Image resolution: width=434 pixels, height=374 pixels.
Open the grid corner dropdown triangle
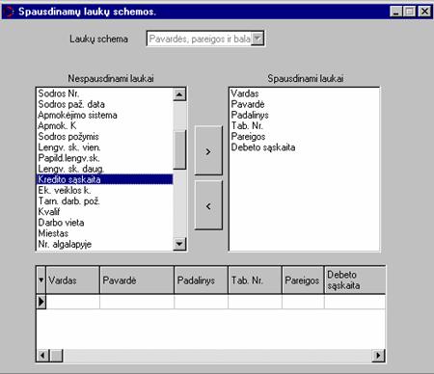41,280
